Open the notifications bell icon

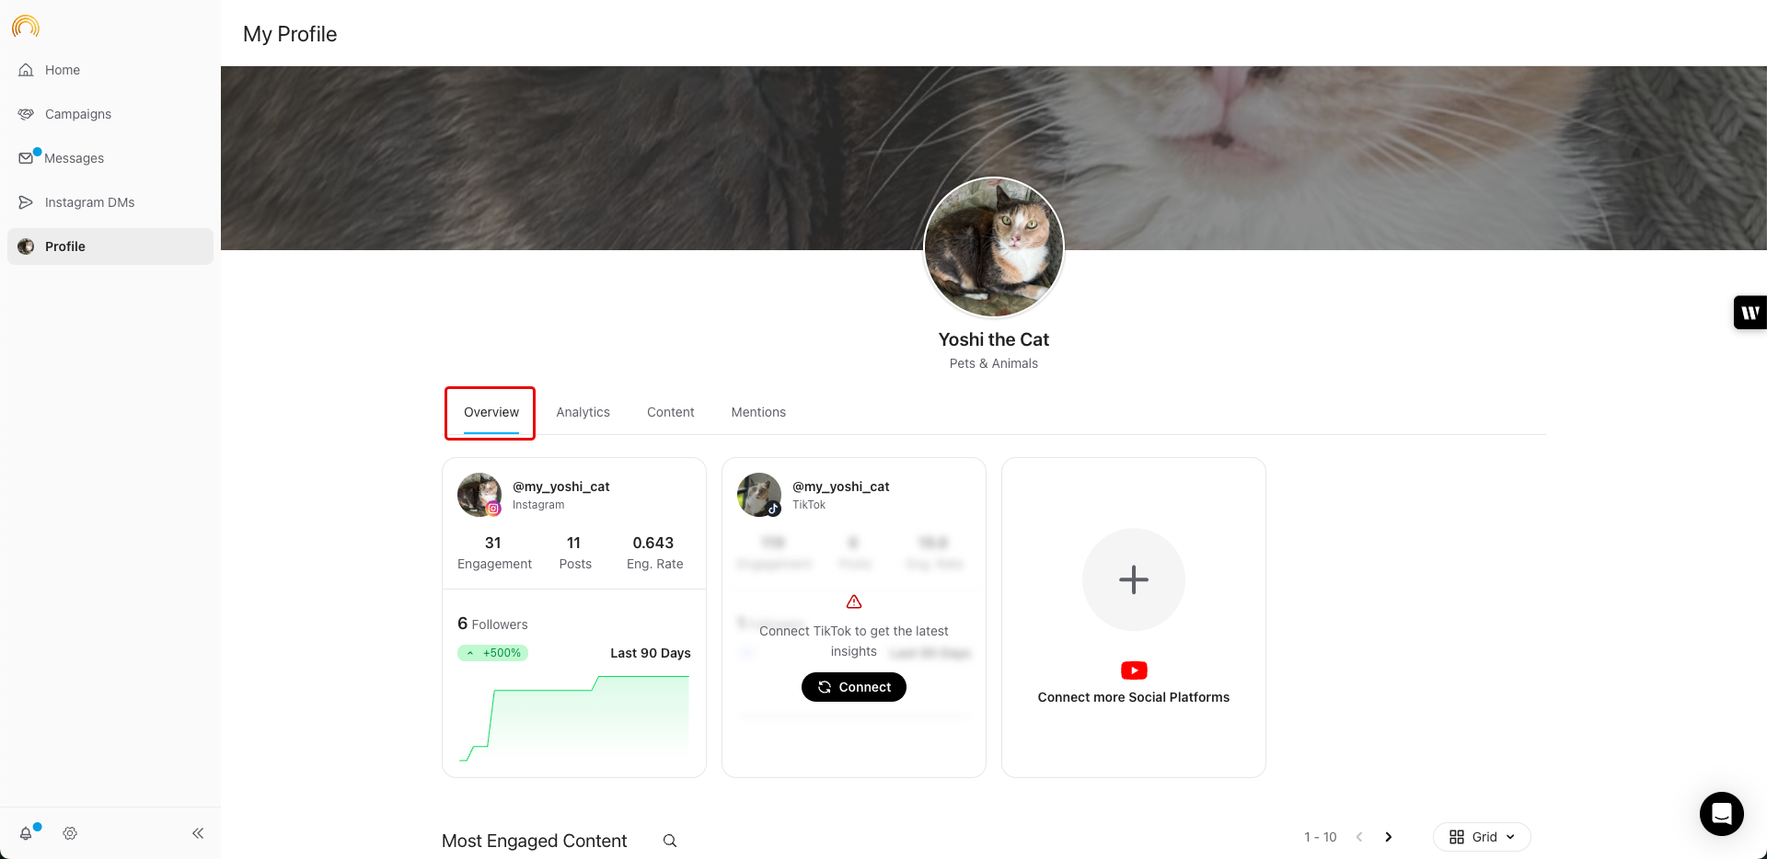[26, 833]
